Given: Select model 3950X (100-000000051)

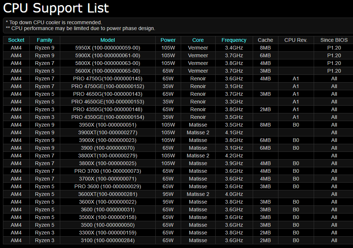Looking at the screenshot, I should coord(108,125).
